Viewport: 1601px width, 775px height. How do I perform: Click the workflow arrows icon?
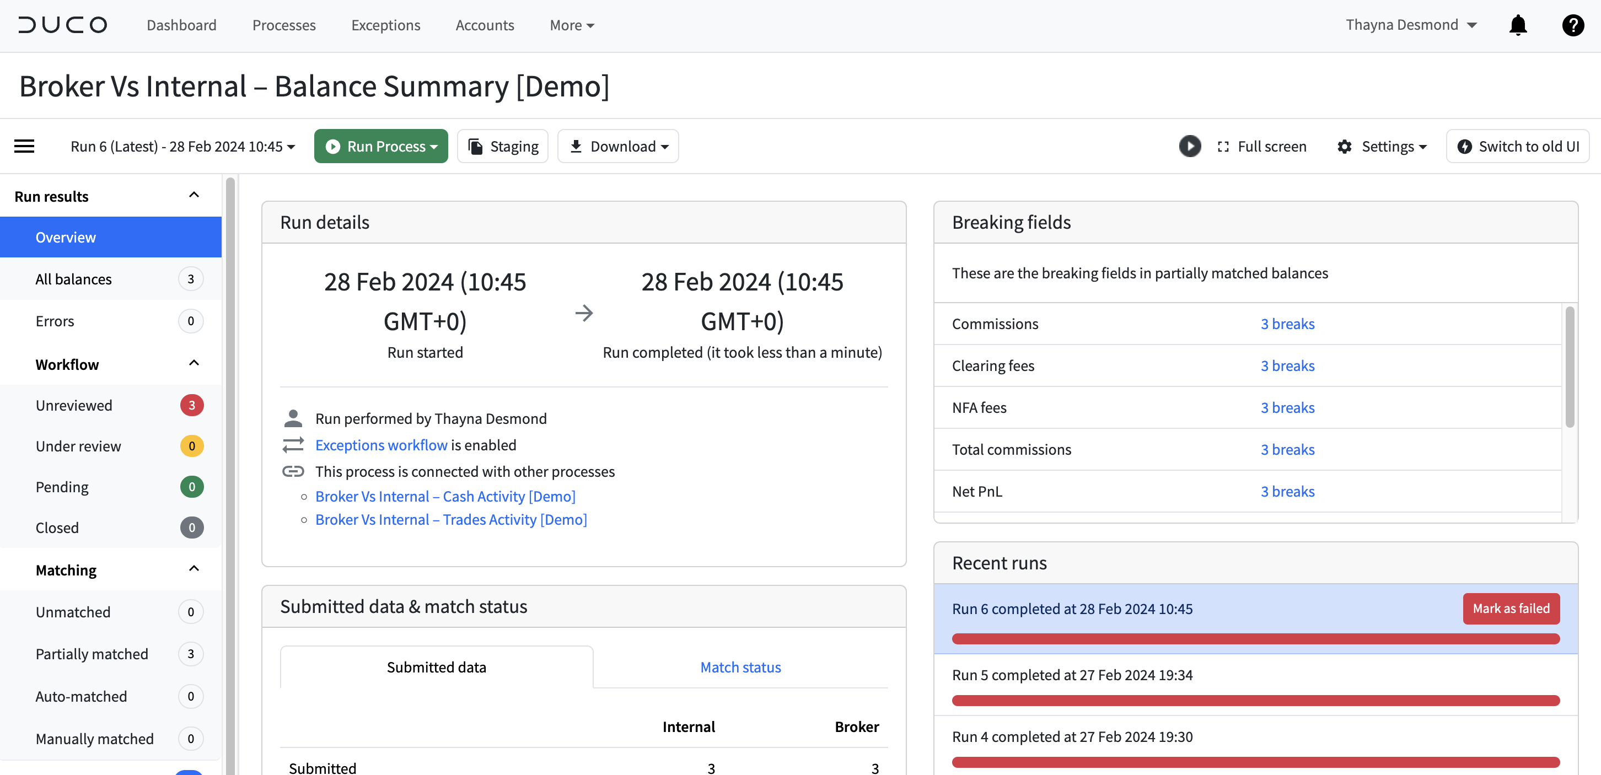pyautogui.click(x=293, y=445)
